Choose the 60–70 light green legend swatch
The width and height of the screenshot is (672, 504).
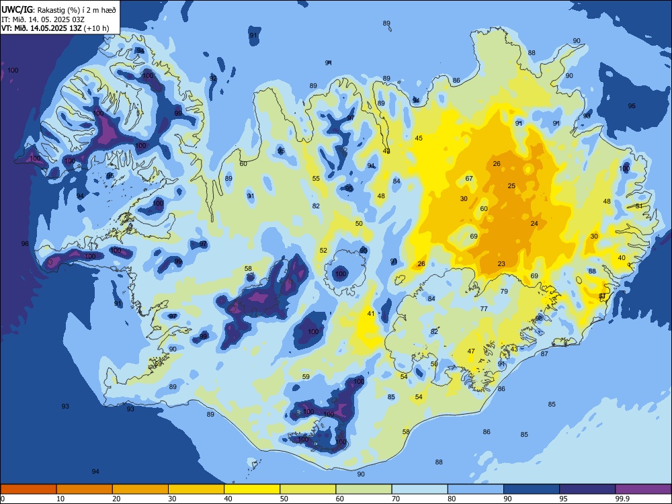pyautogui.click(x=364, y=489)
